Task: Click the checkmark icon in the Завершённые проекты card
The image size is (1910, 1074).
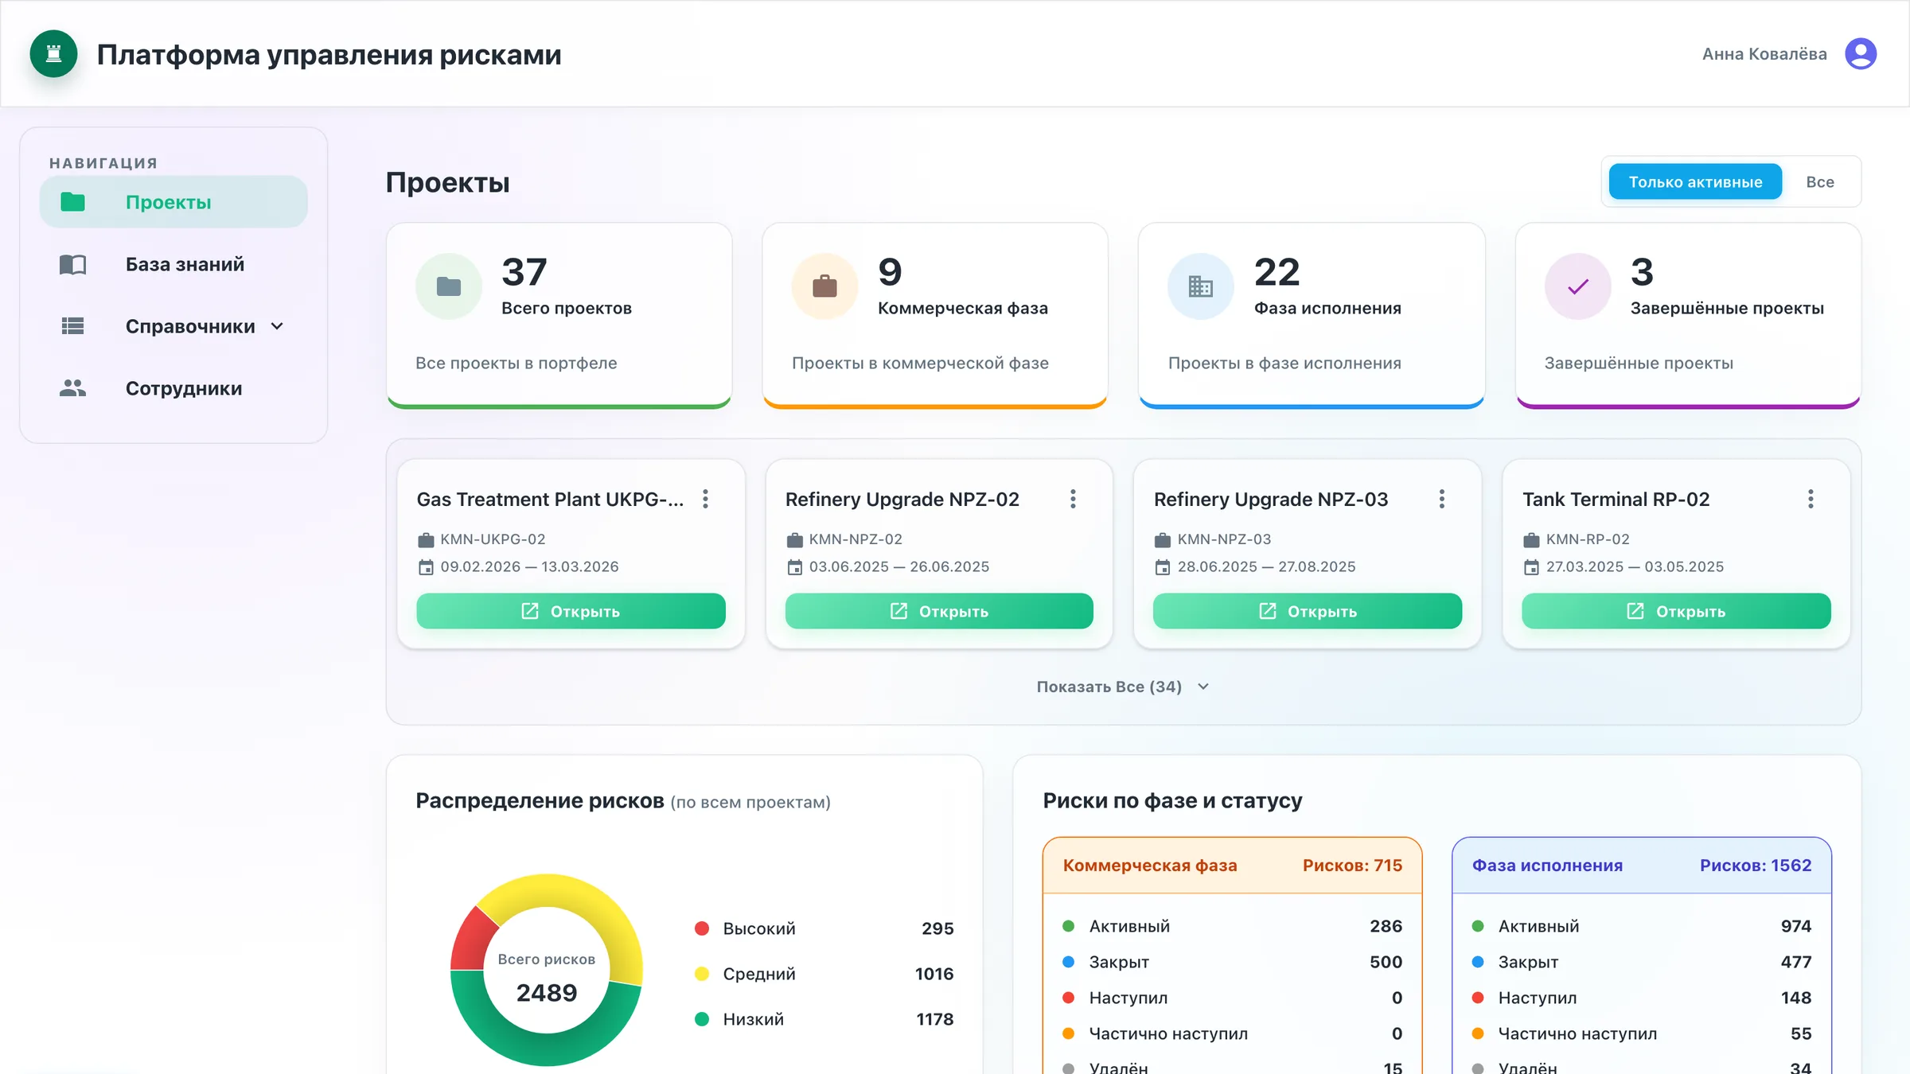Action: (x=1577, y=286)
